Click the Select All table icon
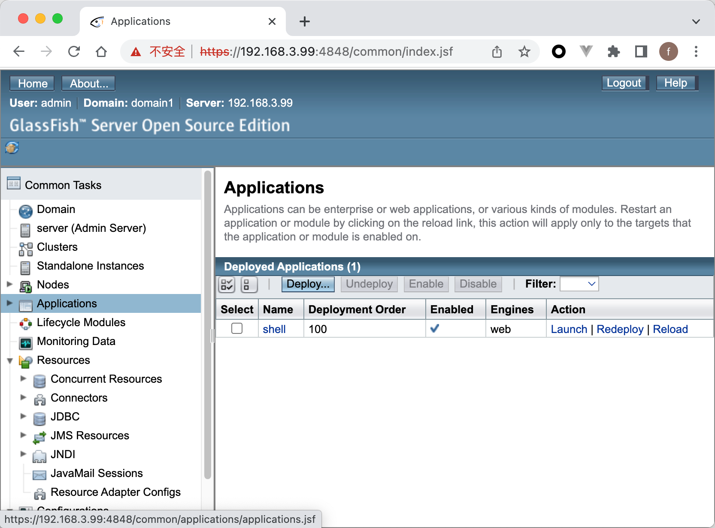This screenshot has width=715, height=528. 227,284
